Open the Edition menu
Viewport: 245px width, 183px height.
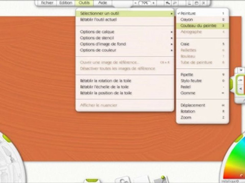point(66,3)
